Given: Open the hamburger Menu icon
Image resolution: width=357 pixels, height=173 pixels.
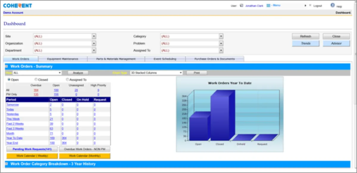Looking at the screenshot, I should [268, 5].
